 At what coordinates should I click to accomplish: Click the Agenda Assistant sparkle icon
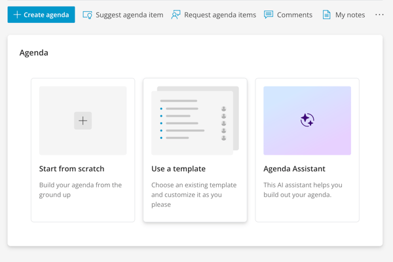(x=307, y=121)
